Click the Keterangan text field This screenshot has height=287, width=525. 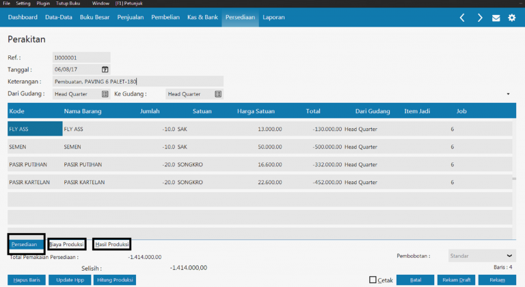click(138, 81)
